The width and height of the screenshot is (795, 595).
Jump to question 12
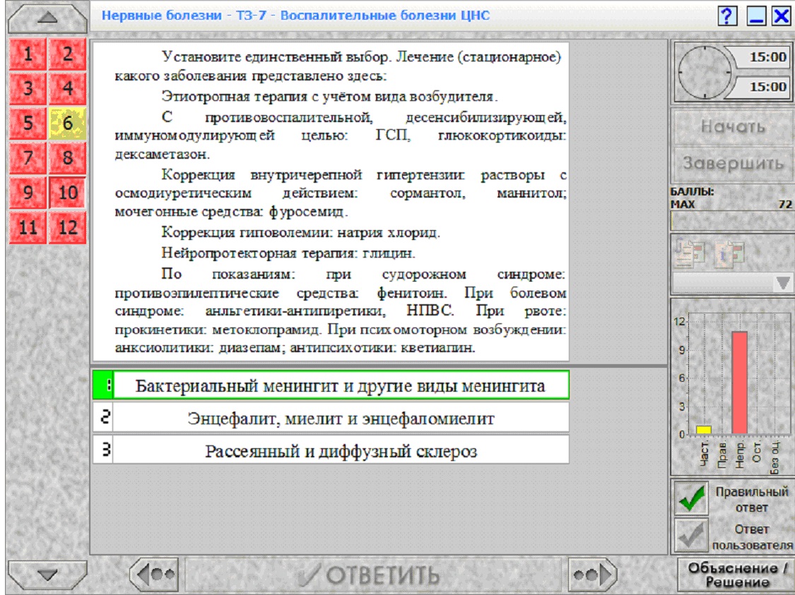(x=67, y=227)
